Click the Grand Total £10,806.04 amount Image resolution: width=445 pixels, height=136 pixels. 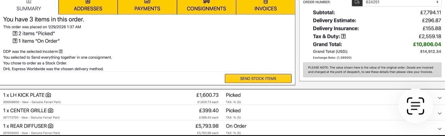pyautogui.click(x=427, y=44)
